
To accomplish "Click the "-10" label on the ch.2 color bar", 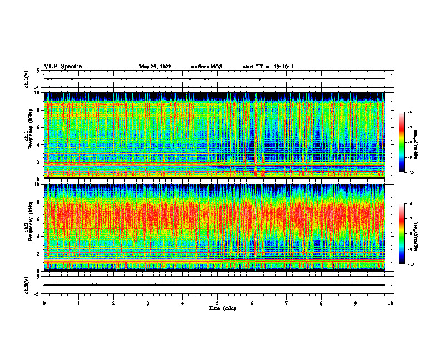I will [x=411, y=264].
